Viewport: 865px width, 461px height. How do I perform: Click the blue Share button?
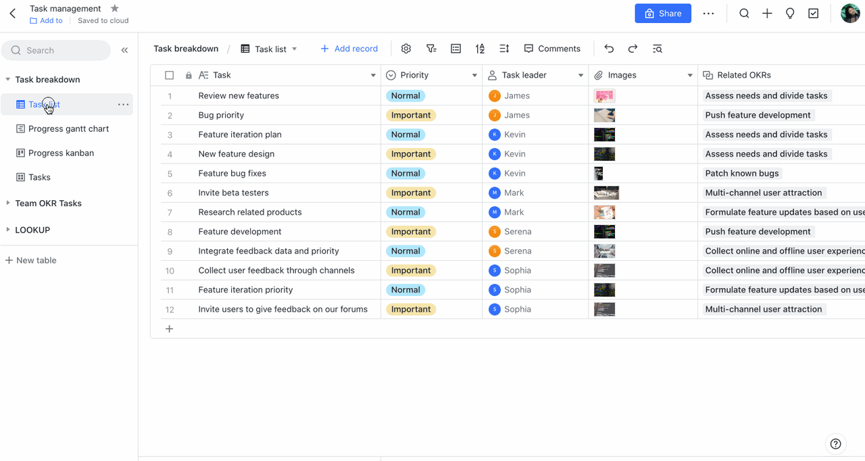click(662, 14)
